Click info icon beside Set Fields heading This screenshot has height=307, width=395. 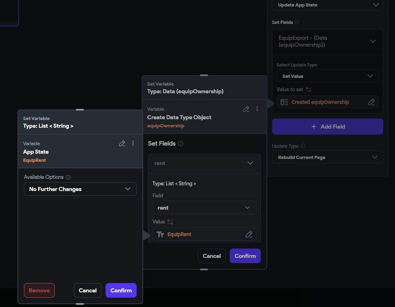tap(181, 144)
